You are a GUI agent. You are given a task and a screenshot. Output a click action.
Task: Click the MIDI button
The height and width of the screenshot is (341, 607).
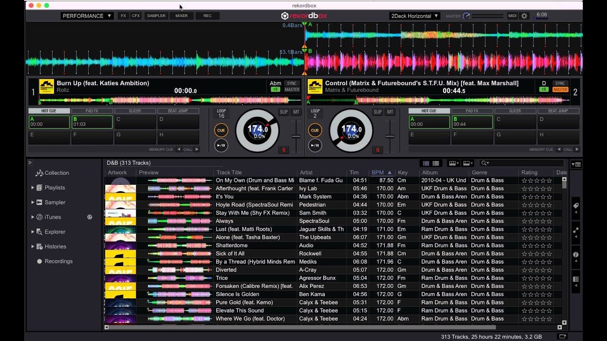coord(512,16)
